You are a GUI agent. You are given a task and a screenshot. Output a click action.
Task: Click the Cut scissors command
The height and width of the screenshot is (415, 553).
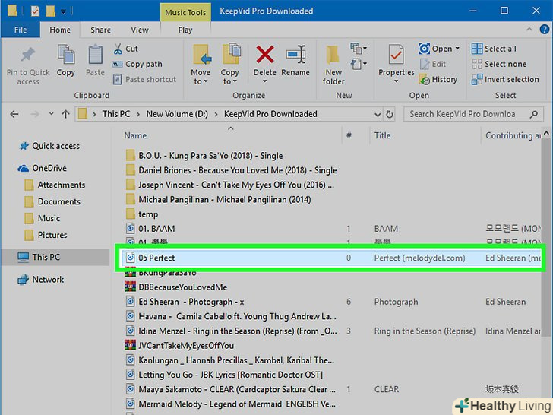click(125, 49)
